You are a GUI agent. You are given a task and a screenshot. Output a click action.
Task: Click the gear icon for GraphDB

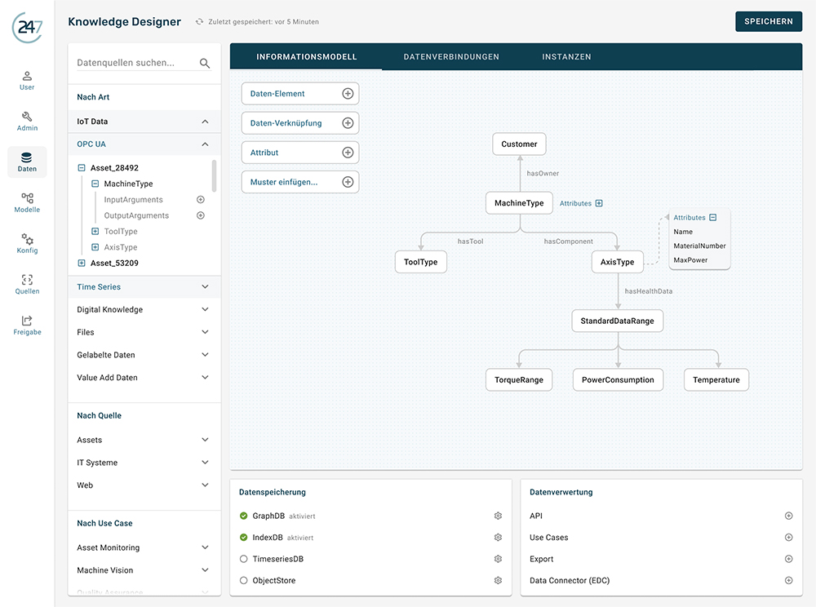point(498,516)
